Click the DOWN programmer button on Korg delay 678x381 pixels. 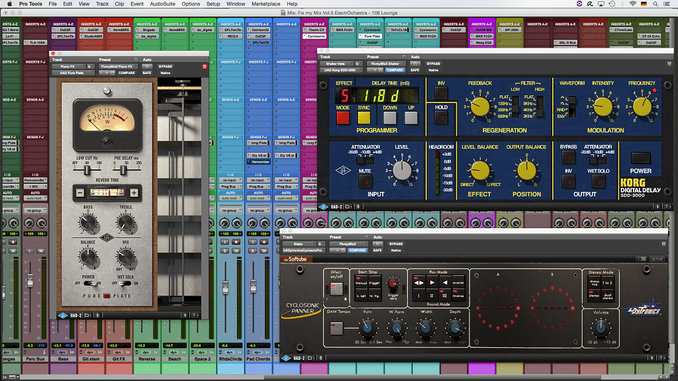pyautogui.click(x=389, y=118)
